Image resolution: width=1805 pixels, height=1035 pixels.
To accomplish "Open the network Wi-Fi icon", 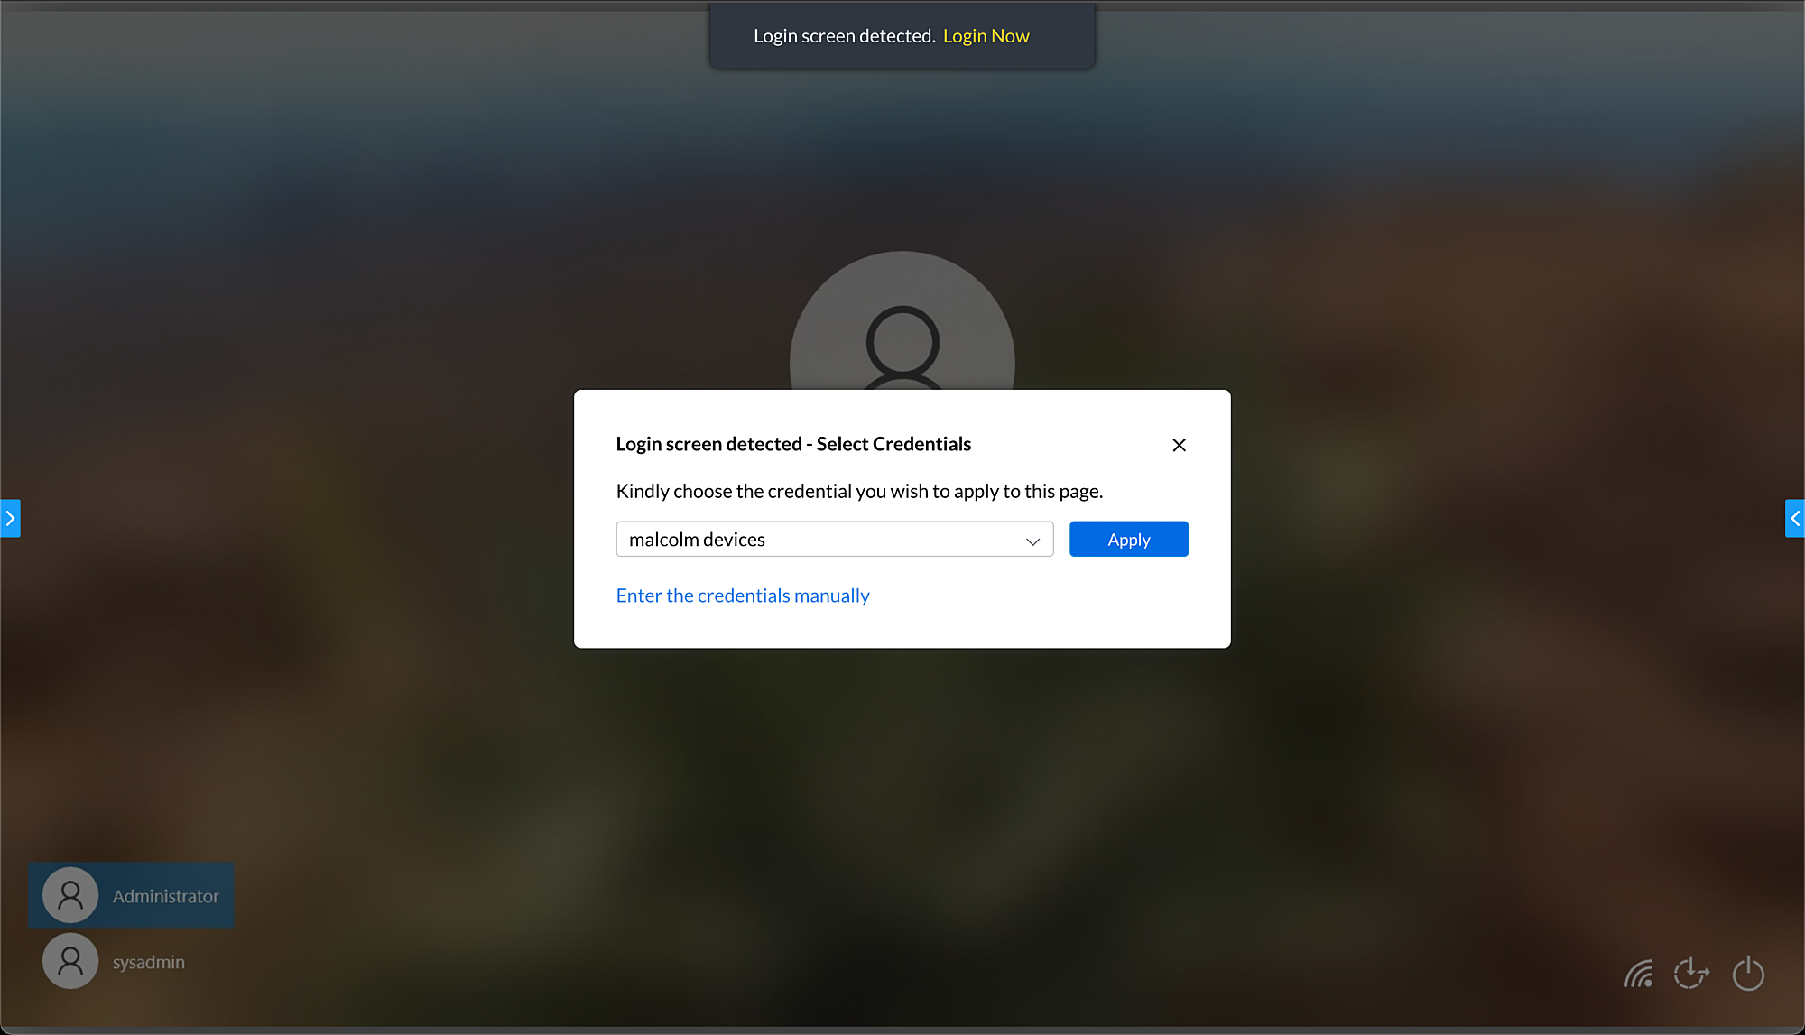I will pyautogui.click(x=1639, y=974).
